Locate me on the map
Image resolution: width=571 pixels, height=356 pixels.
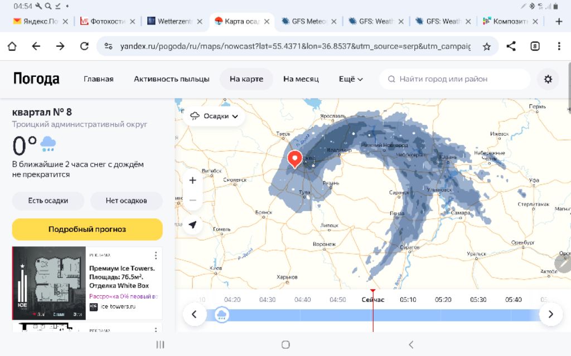pos(192,225)
